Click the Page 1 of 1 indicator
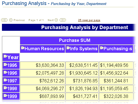The image size is (138, 104). click(36, 20)
